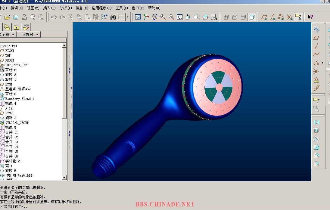Start the Sketch tool in right toolbar

tap(316, 29)
